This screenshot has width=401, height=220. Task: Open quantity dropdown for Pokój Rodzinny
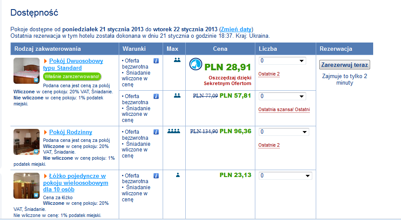click(284, 132)
